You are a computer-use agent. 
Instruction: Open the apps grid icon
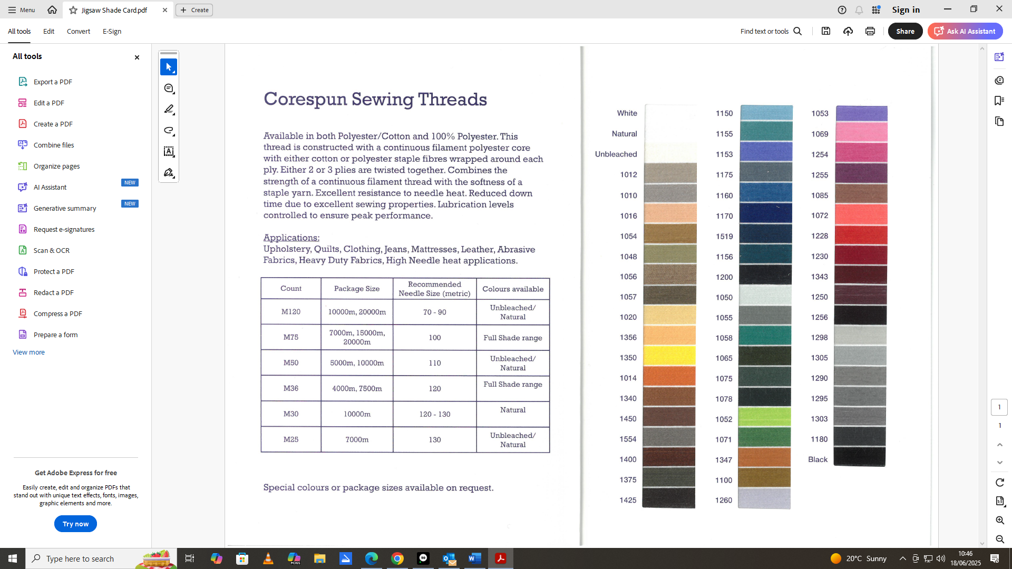pyautogui.click(x=876, y=10)
